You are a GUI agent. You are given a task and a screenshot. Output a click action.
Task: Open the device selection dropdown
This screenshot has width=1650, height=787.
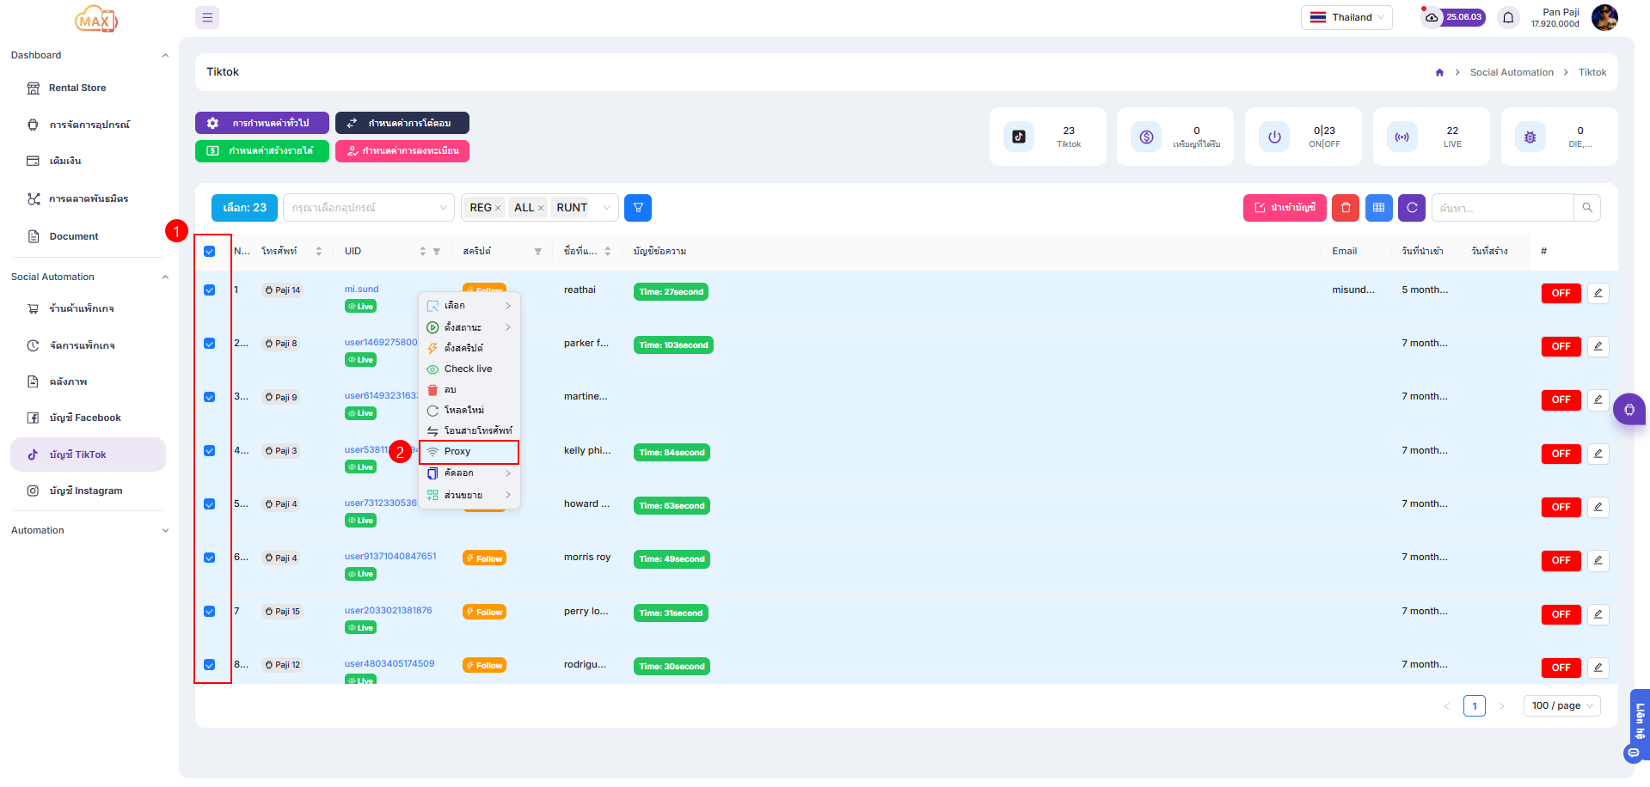(369, 208)
